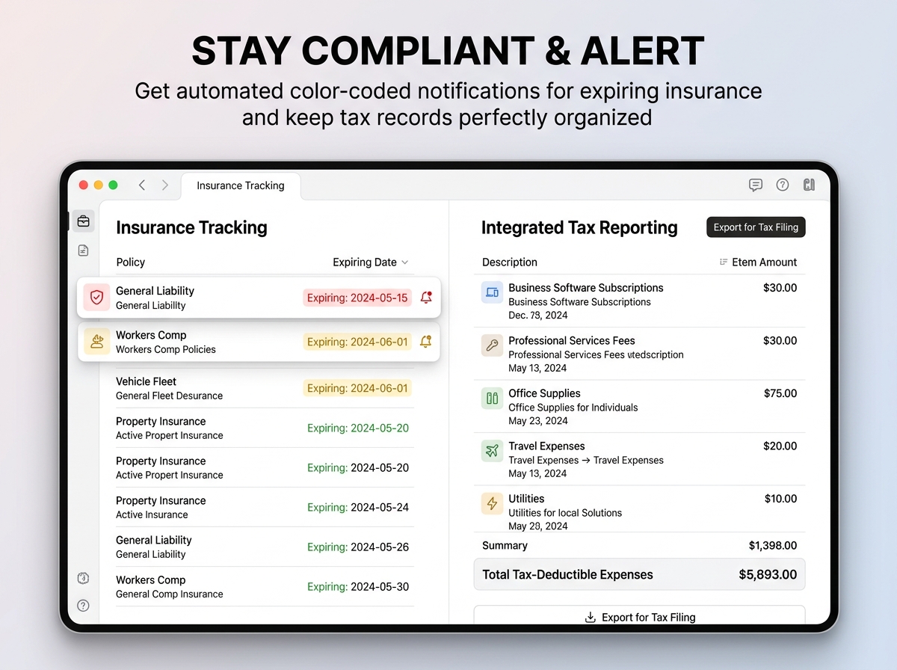Viewport: 897px width, 670px height.
Task: Click the Utilities lightning bolt icon
Action: coord(492,503)
